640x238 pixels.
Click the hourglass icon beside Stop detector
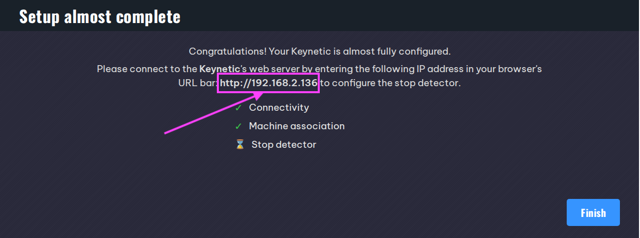(240, 145)
